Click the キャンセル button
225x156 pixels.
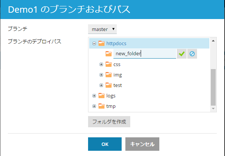143,144
